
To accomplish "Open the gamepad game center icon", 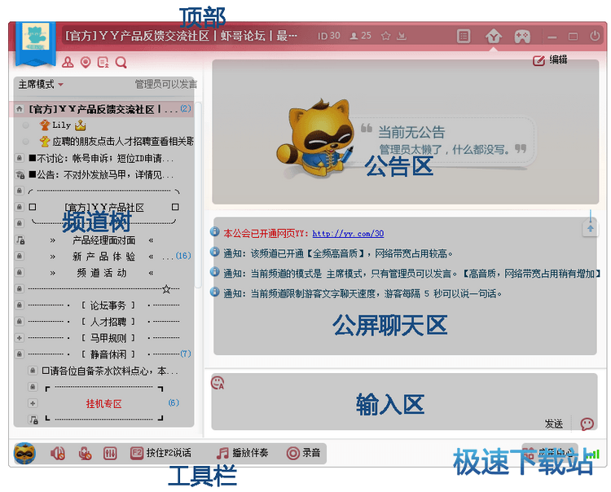I will 522,37.
